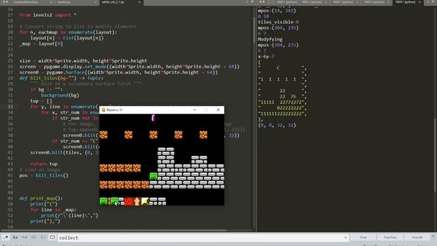Open the left pane tab list dropdown
The width and height of the screenshot is (437, 246).
[252, 2]
